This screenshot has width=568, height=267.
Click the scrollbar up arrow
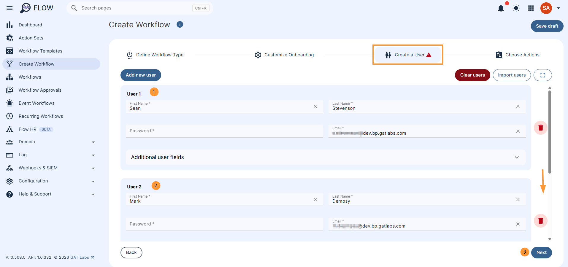(x=550, y=88)
